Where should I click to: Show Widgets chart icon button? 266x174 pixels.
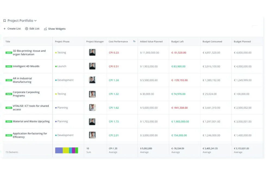tap(45, 29)
